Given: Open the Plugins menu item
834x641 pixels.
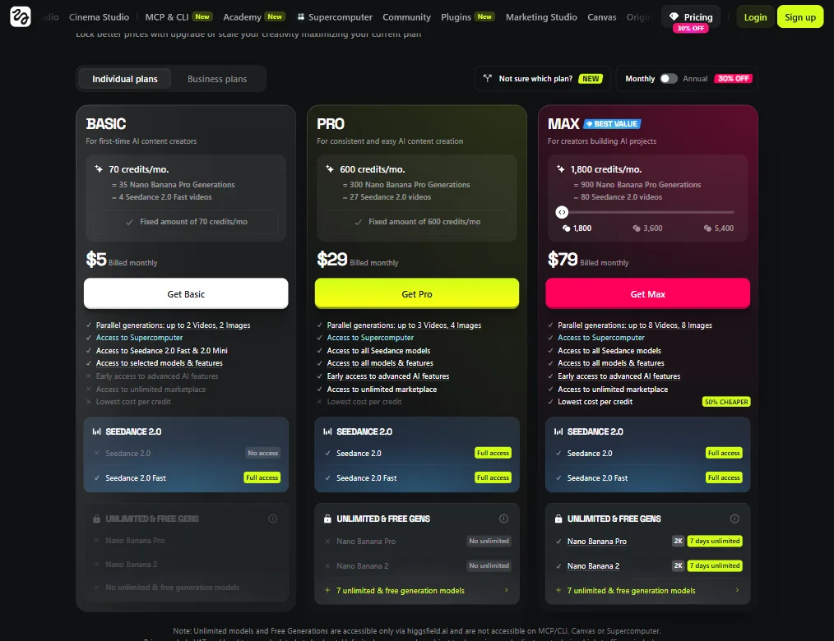Looking at the screenshot, I should [x=467, y=17].
